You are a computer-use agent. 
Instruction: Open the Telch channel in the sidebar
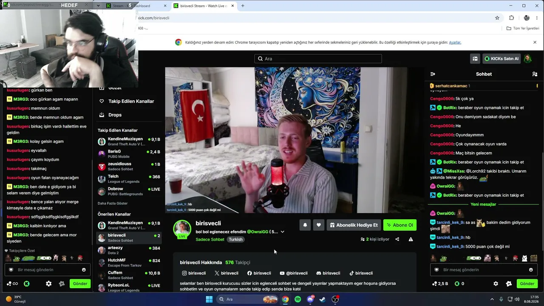[129, 179]
